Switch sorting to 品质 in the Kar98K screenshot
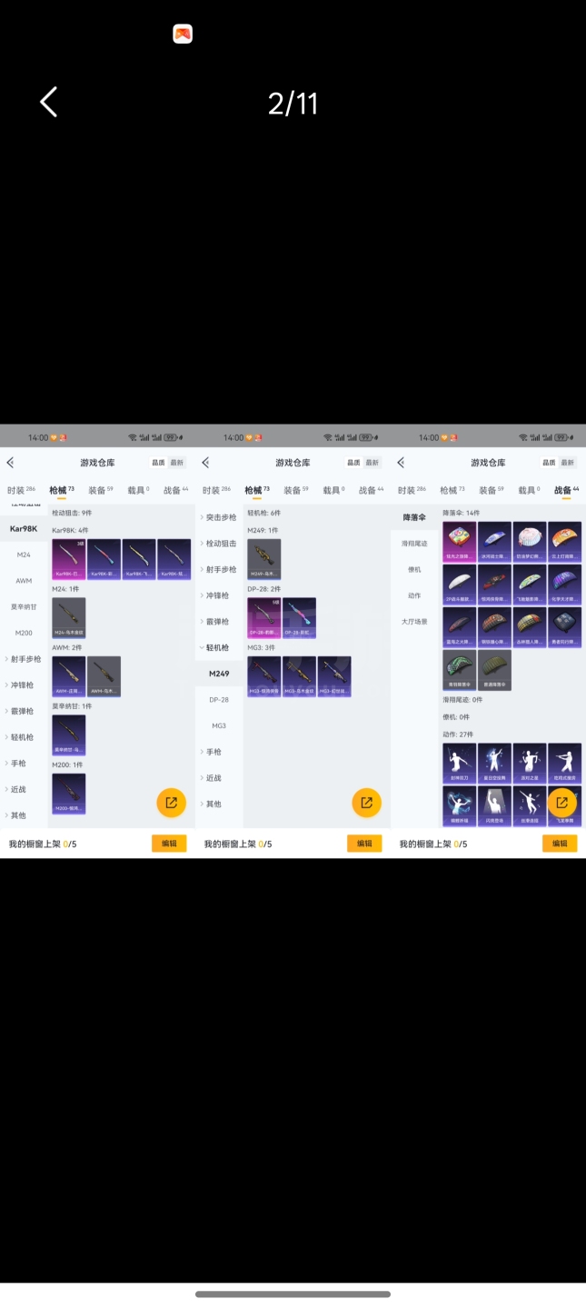586x1309 pixels. coord(158,463)
